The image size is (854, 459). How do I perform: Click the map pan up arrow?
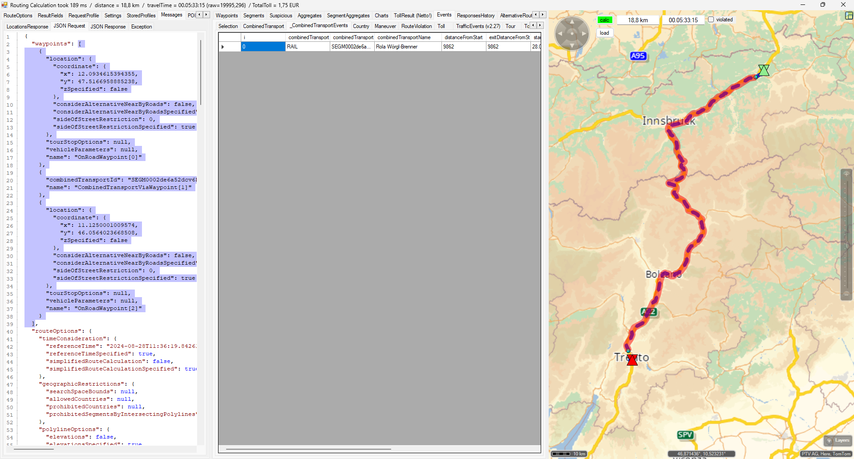[x=572, y=21]
